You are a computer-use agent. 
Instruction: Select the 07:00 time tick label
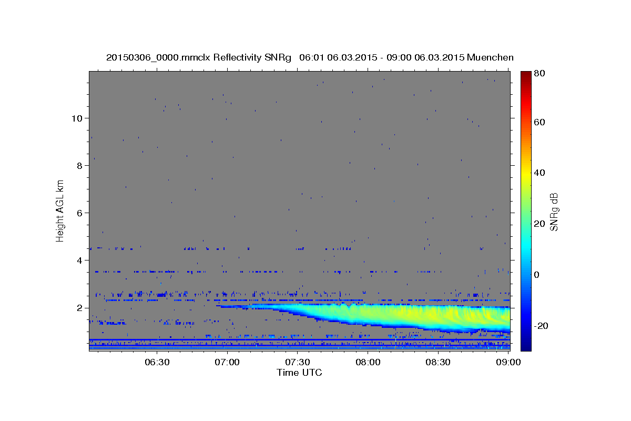pyautogui.click(x=228, y=363)
